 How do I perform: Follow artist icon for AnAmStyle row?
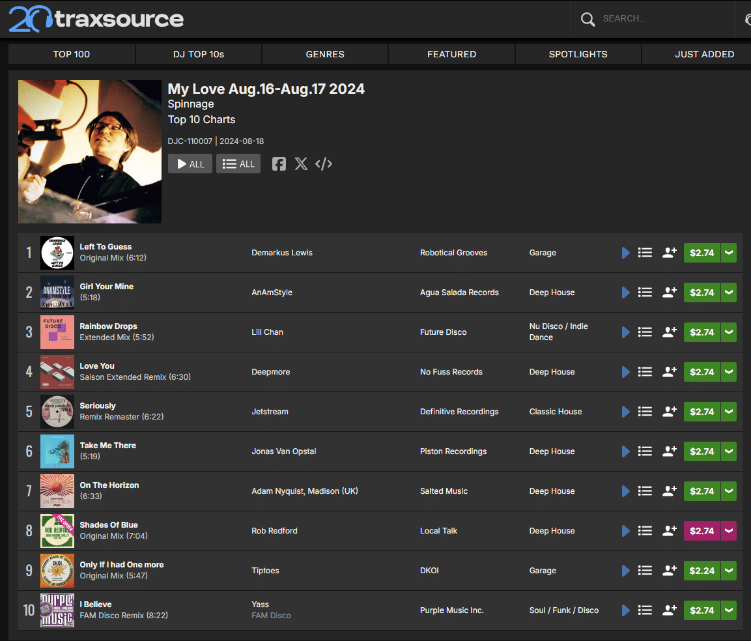(669, 292)
